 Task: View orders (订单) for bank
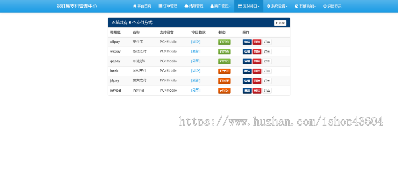coord(267,71)
